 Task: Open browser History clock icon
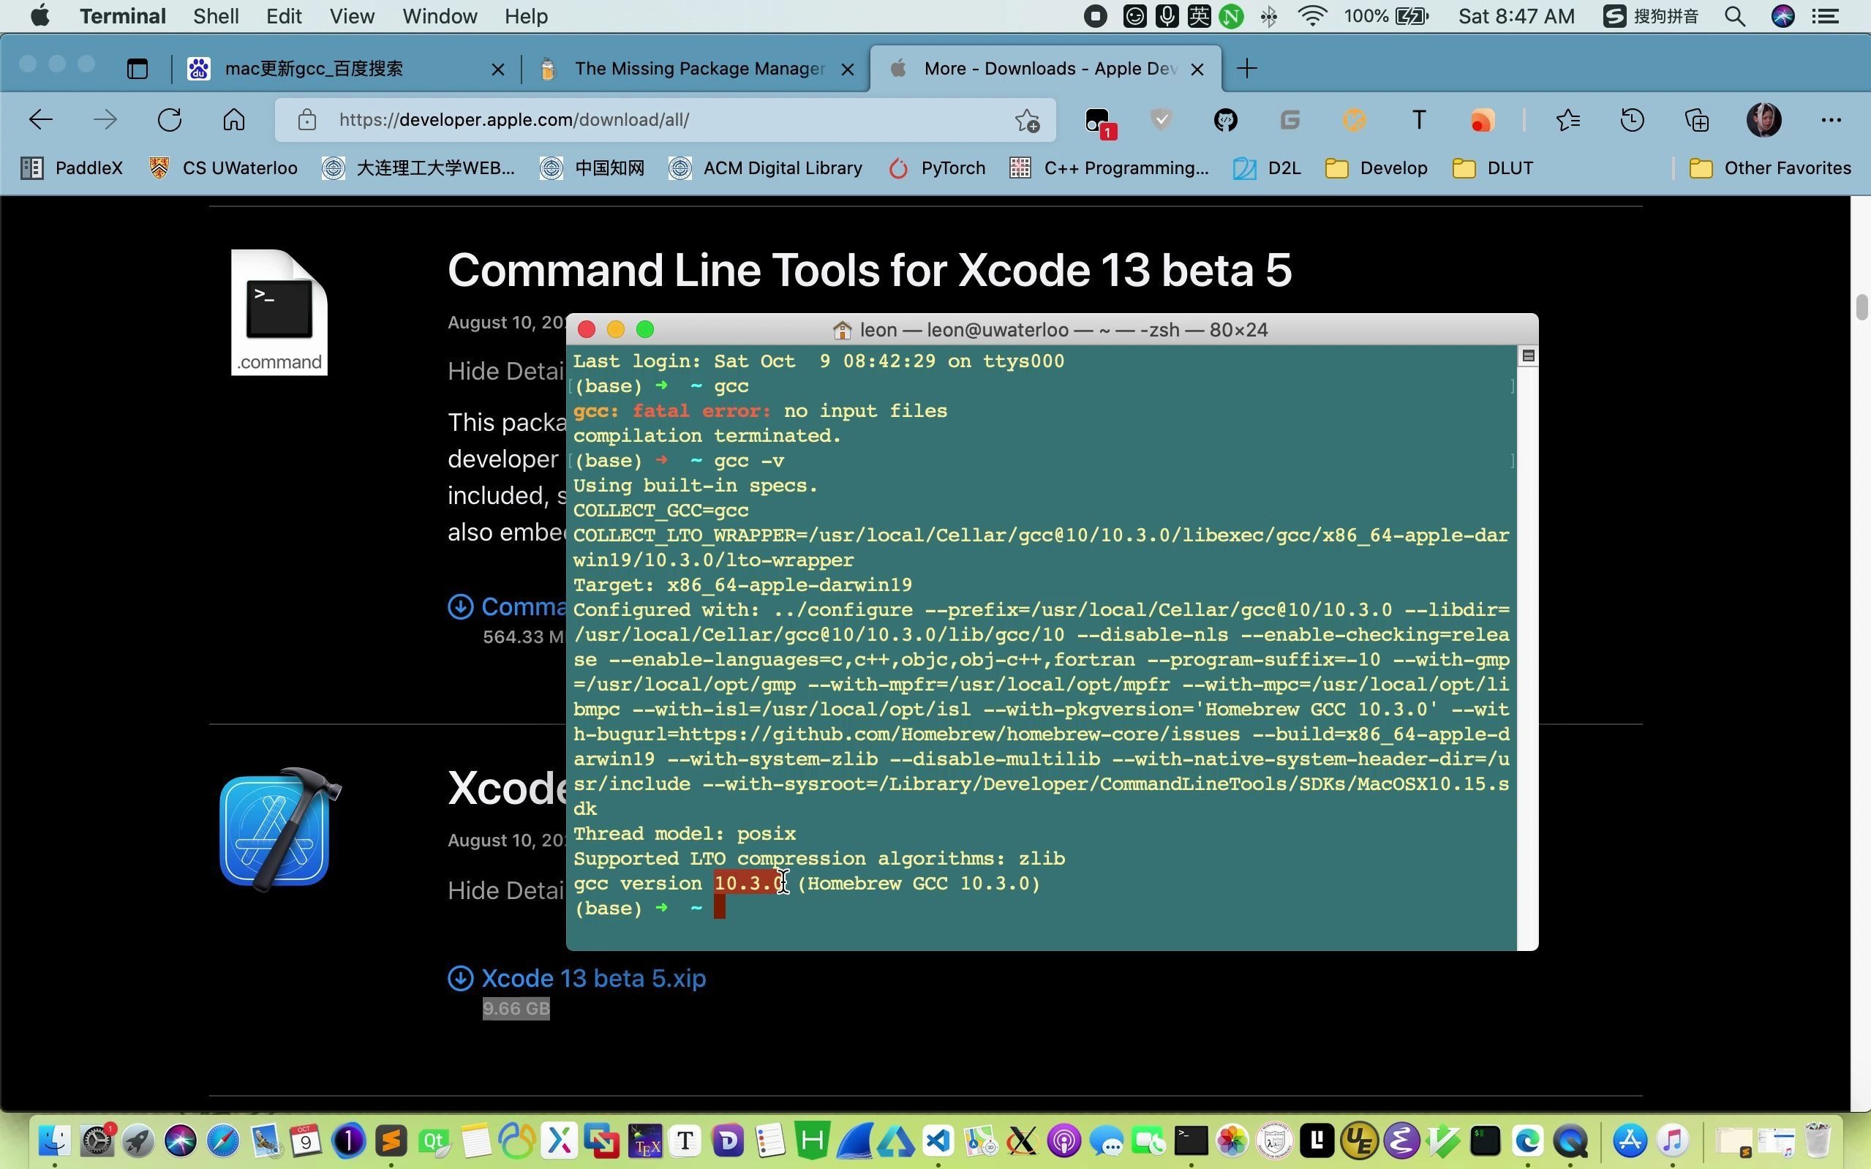point(1633,120)
